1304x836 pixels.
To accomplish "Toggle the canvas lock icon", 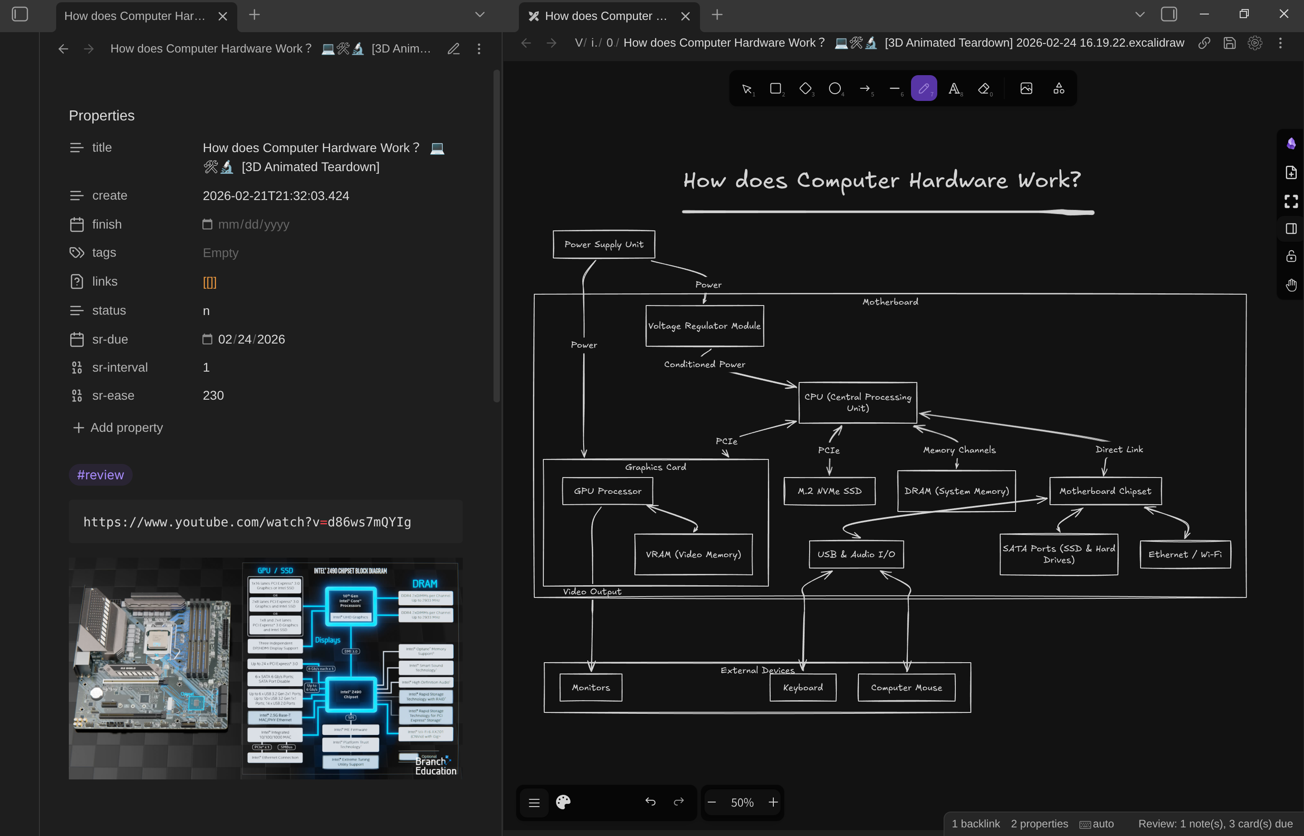I will pyautogui.click(x=1291, y=256).
